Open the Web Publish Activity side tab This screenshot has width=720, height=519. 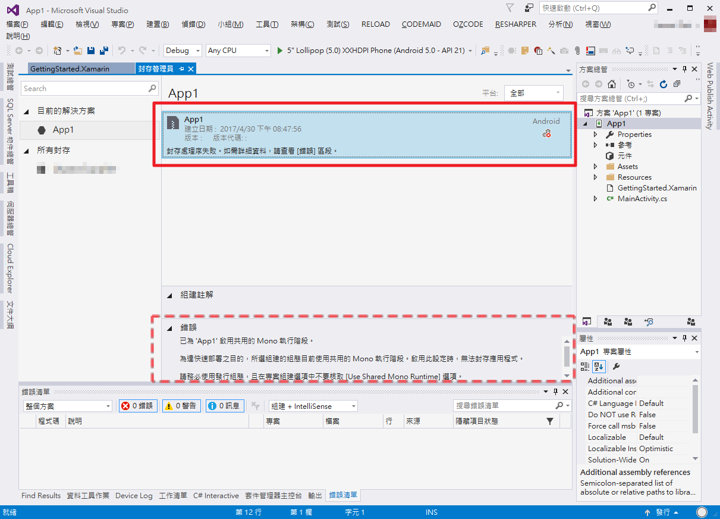click(709, 96)
